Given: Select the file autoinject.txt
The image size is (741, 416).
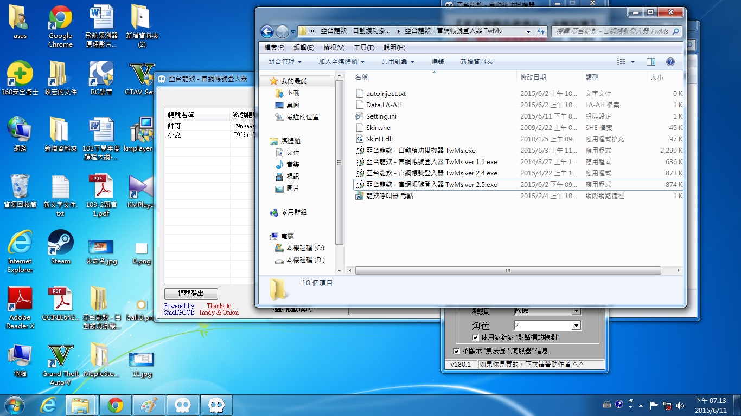Looking at the screenshot, I should pyautogui.click(x=386, y=94).
